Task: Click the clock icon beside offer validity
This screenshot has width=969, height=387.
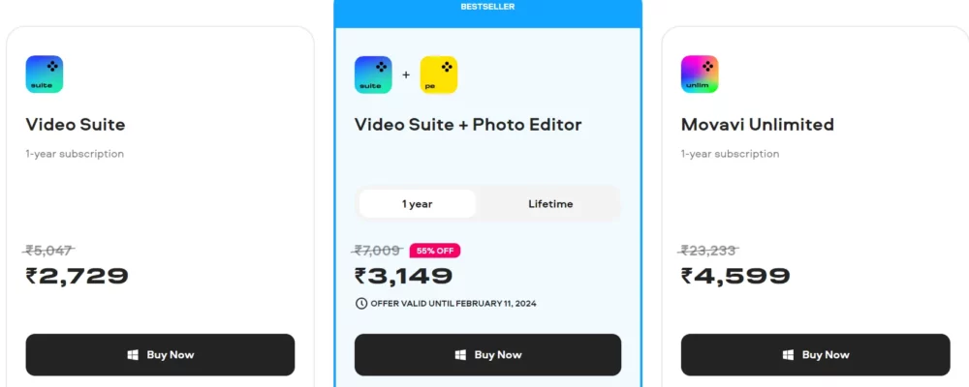Action: (361, 304)
